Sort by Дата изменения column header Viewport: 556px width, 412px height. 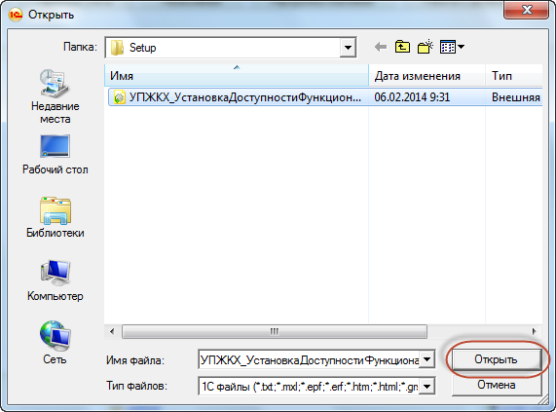pyautogui.click(x=426, y=76)
